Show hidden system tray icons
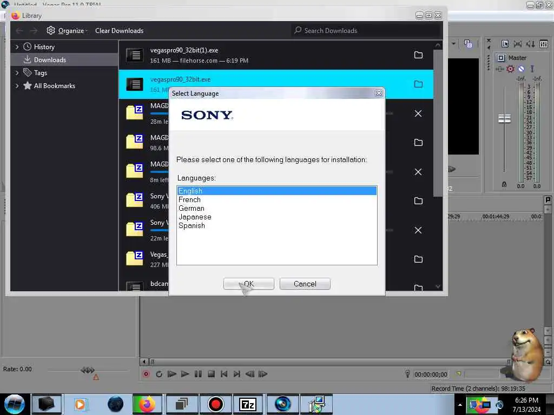 coord(460,405)
